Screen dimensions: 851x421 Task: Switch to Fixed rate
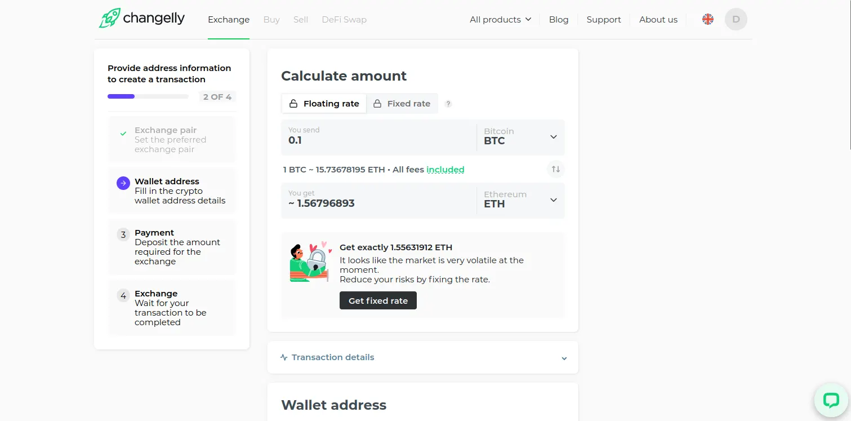click(402, 104)
